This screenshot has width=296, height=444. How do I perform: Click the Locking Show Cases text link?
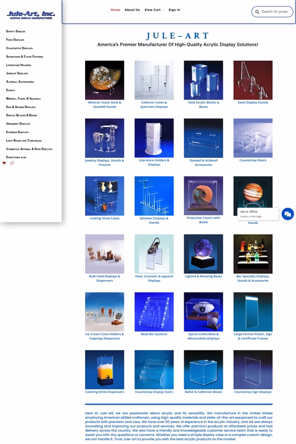point(104,218)
